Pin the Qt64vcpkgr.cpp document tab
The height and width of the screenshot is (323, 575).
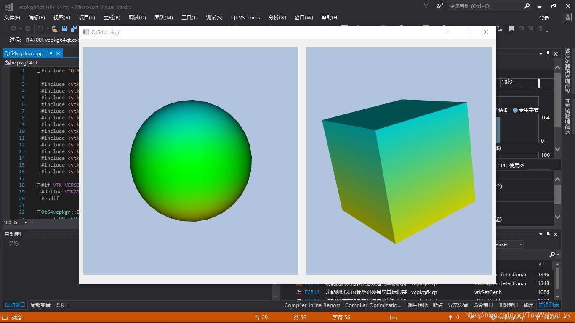pyautogui.click(x=50, y=53)
